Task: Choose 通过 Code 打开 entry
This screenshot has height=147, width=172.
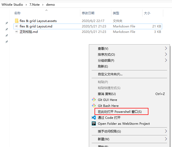Action: coord(130,117)
